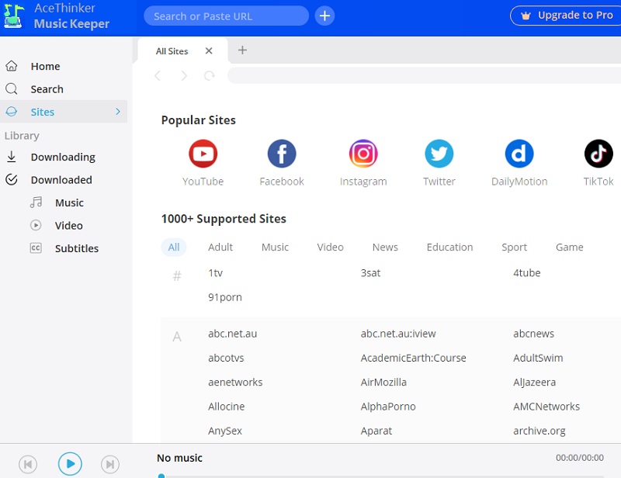Screen dimensions: 621x478
Task: Click the Sites globe icon in sidebar
Action: point(12,112)
